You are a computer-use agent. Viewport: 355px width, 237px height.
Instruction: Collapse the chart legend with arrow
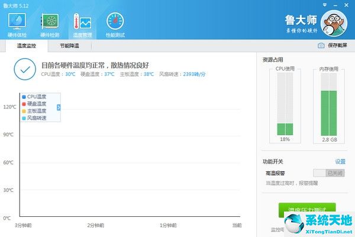click(59, 107)
